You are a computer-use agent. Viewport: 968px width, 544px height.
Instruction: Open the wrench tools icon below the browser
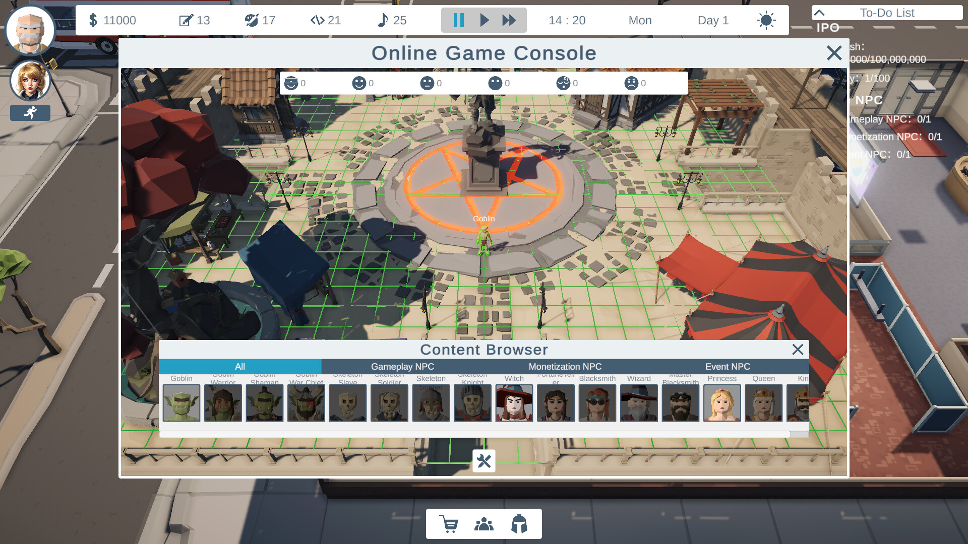(x=484, y=460)
